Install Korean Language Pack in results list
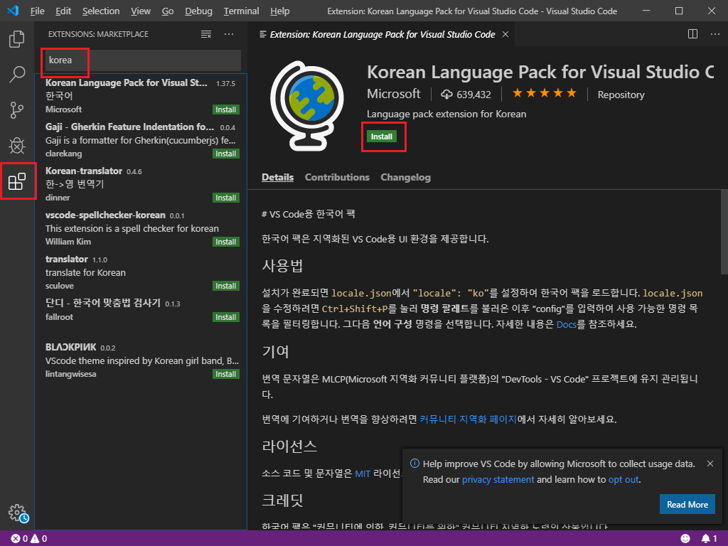Screen dimensions: 728x546 pyautogui.click(x=225, y=109)
